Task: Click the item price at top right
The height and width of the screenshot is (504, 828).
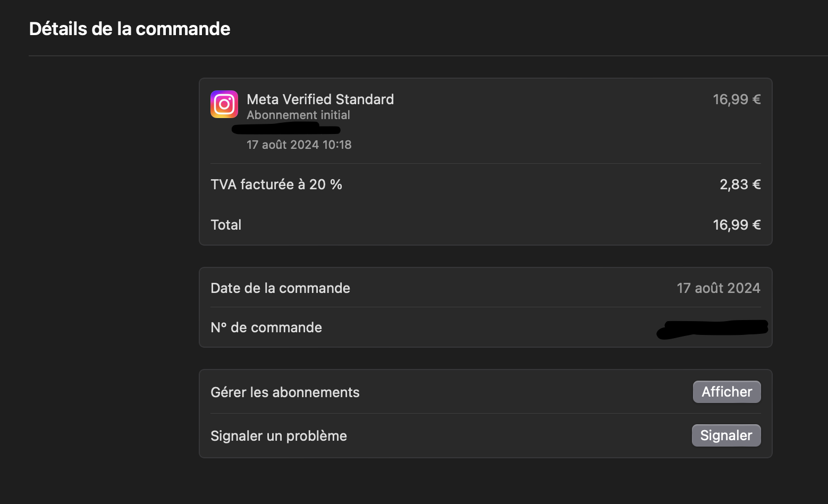Action: coord(736,99)
